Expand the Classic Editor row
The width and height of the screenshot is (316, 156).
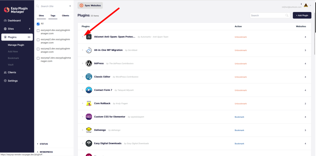[x=83, y=77]
